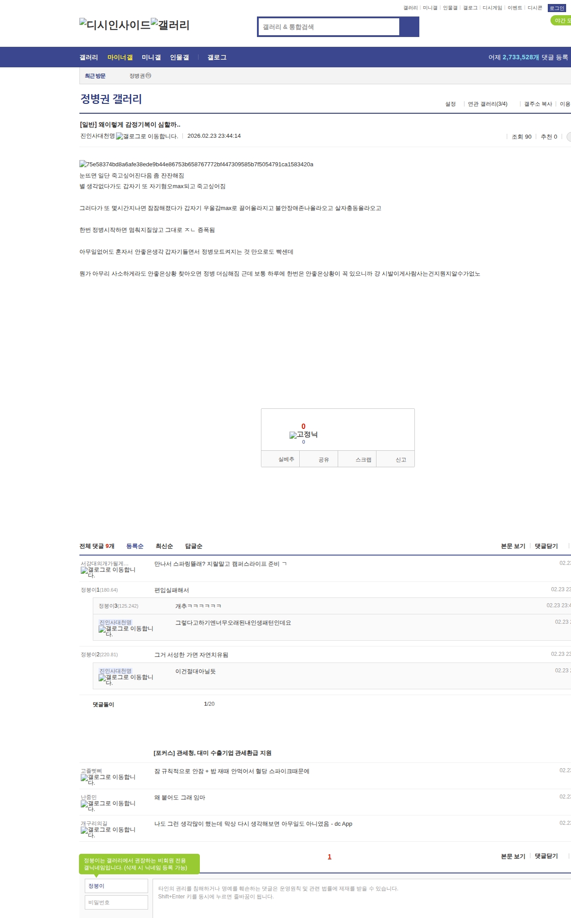Click 본문 보기 above the comment list
571x918 pixels.
pyautogui.click(x=513, y=546)
